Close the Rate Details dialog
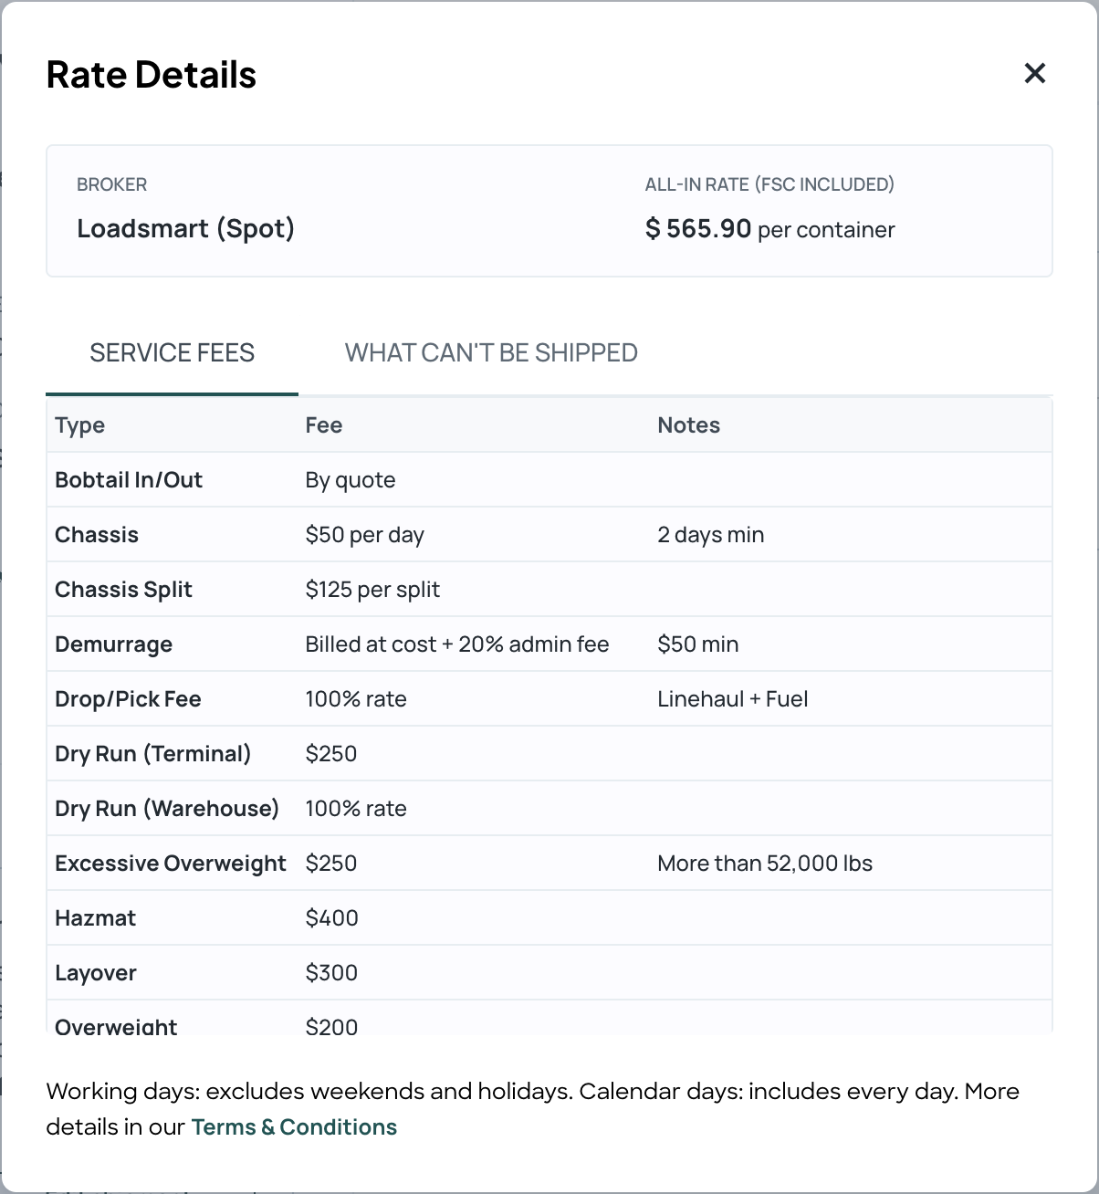The width and height of the screenshot is (1099, 1194). [x=1034, y=73]
